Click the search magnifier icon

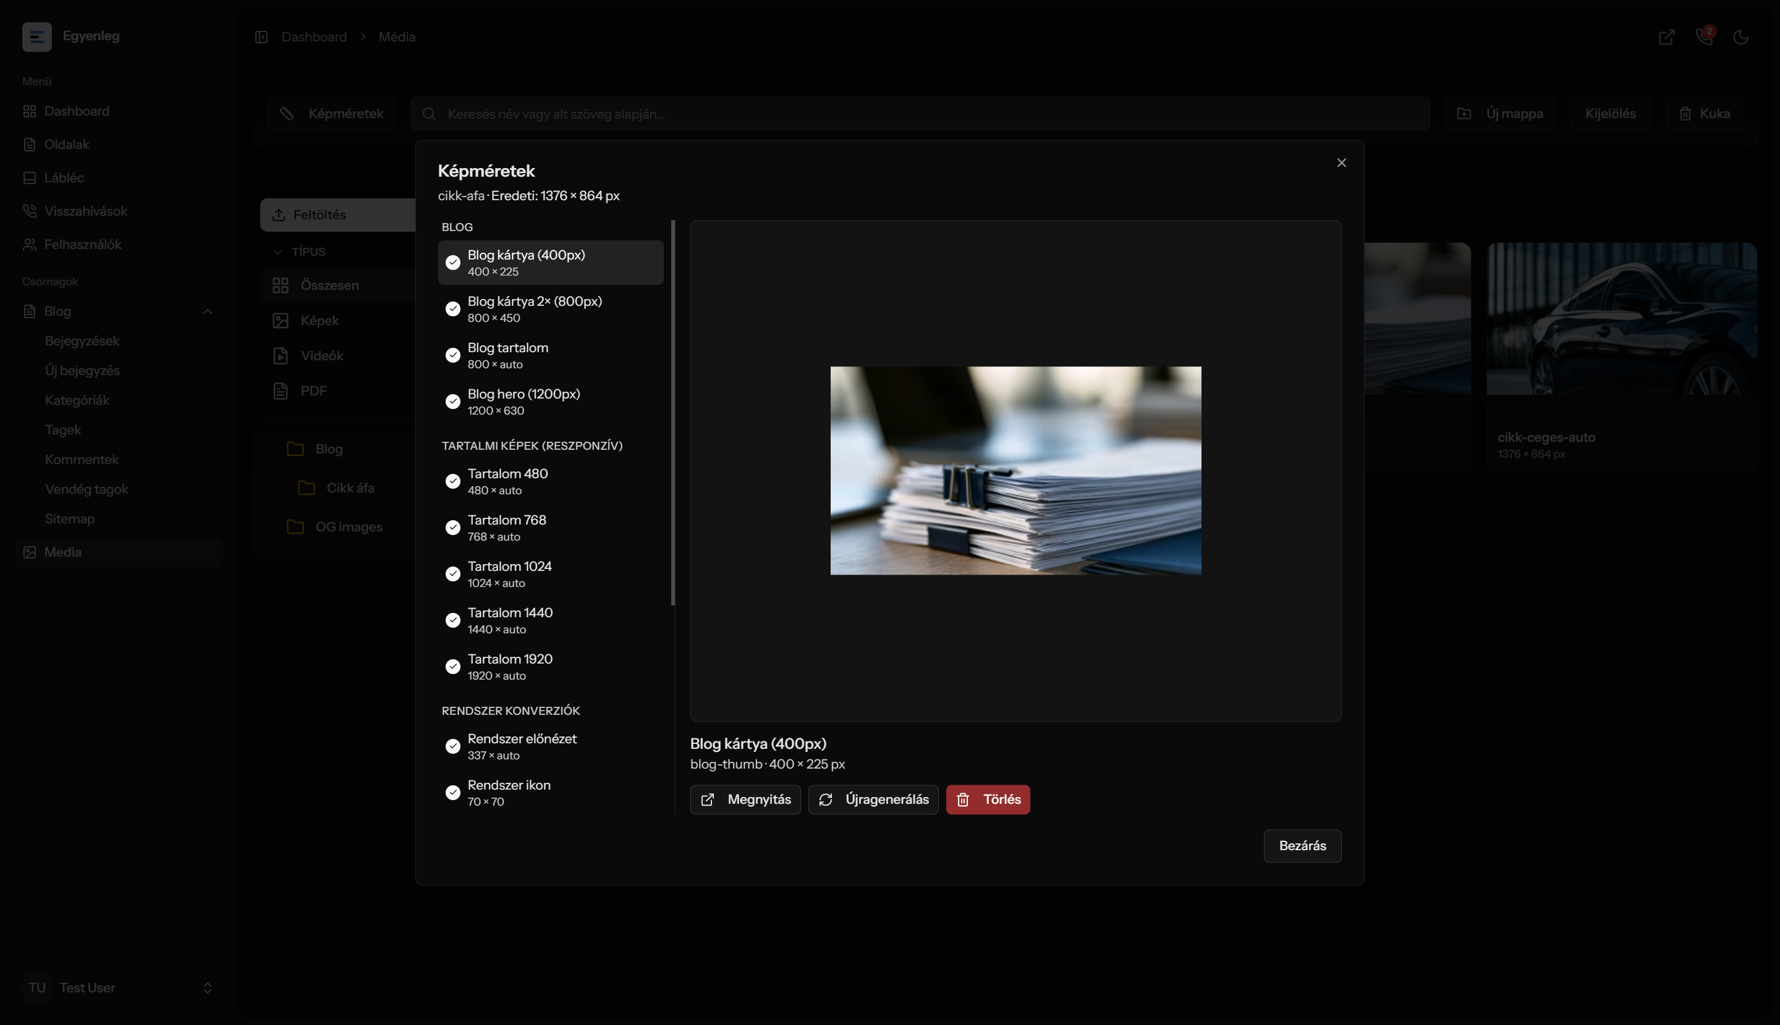click(x=429, y=113)
